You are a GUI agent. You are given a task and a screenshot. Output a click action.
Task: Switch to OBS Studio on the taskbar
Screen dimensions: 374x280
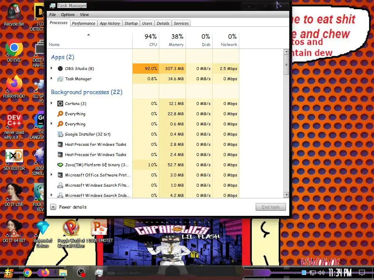81,273
